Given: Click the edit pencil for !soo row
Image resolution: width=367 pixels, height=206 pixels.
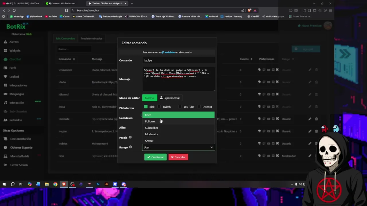Looking at the screenshot, I should tap(310, 156).
